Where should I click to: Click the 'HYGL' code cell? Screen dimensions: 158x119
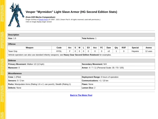click(x=59, y=51)
